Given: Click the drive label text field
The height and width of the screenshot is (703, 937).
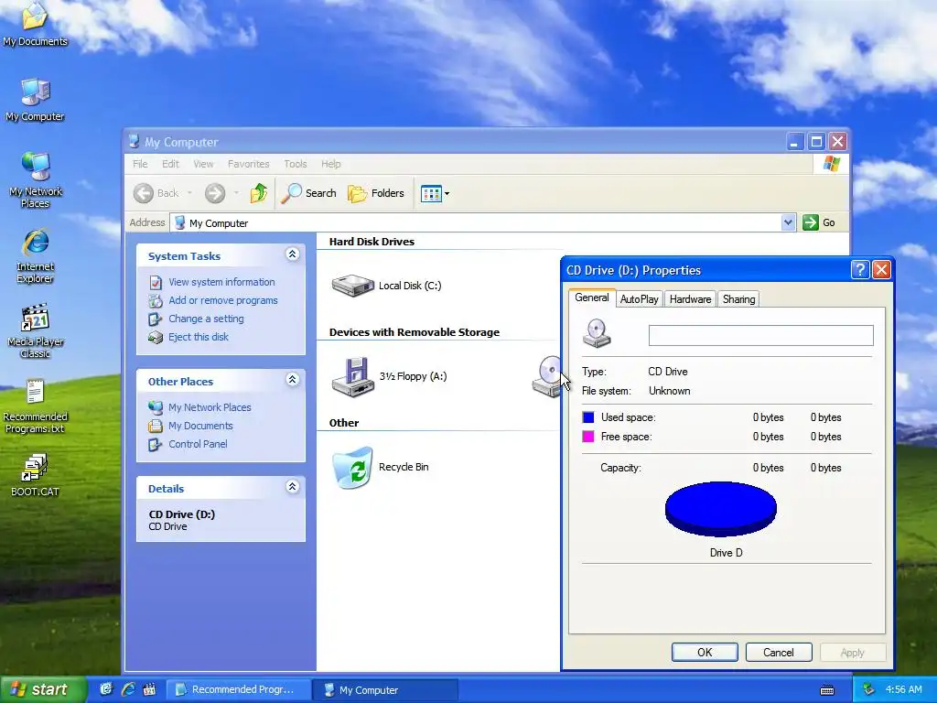Looking at the screenshot, I should point(760,335).
